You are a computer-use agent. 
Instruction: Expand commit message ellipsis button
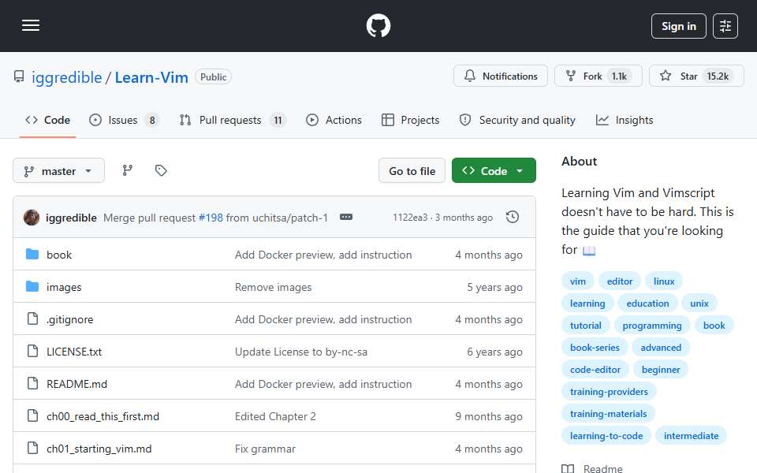click(x=346, y=218)
